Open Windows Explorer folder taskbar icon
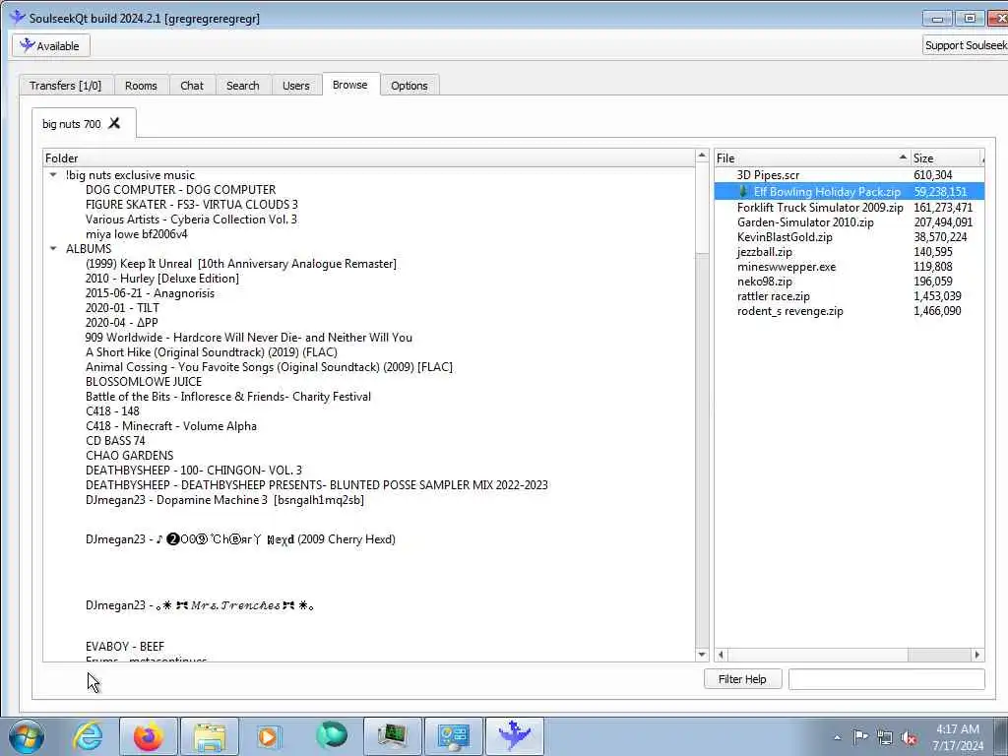Image resolution: width=1008 pixels, height=756 pixels. (x=210, y=736)
